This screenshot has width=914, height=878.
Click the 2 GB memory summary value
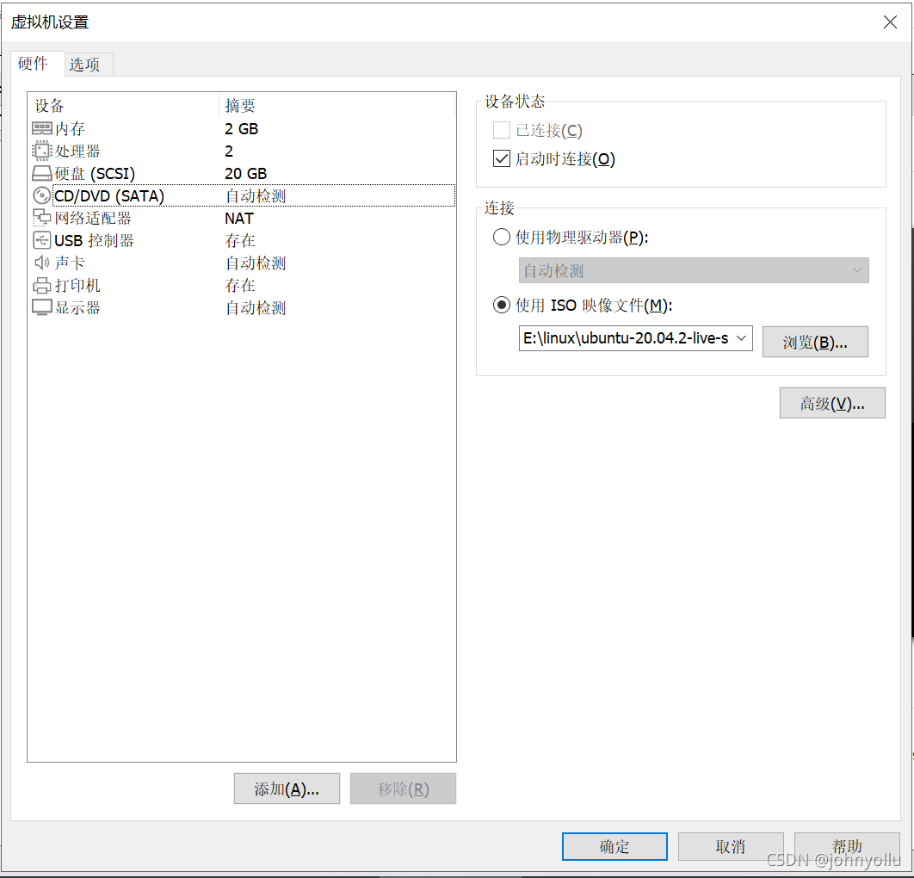click(241, 128)
